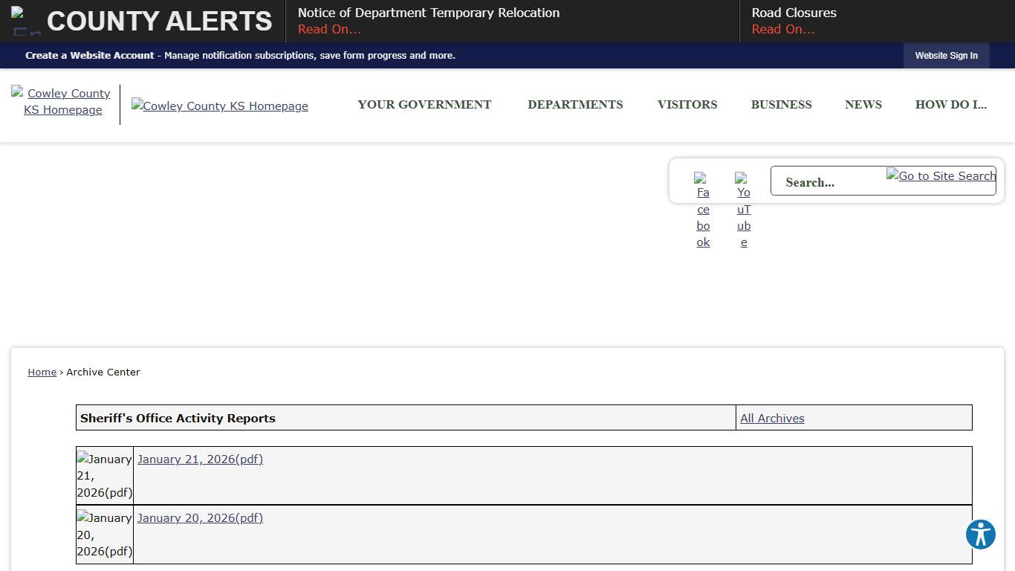The height and width of the screenshot is (571, 1015).
Task: Open the January 20, 2026 PDF icon
Action: pyautogui.click(x=104, y=535)
